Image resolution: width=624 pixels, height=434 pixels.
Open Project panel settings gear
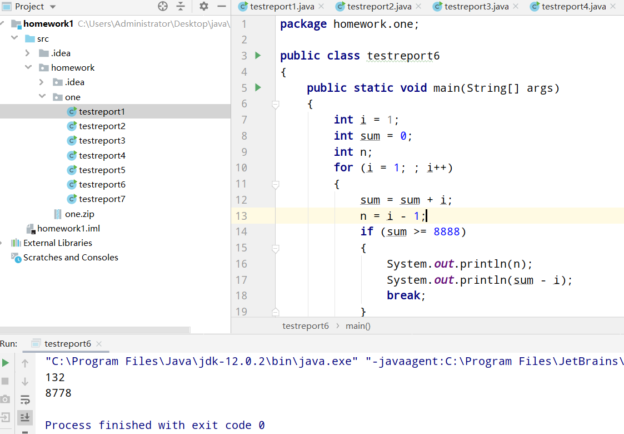click(x=204, y=6)
